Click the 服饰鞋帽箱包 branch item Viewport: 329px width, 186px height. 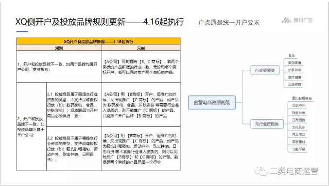coord(302,98)
